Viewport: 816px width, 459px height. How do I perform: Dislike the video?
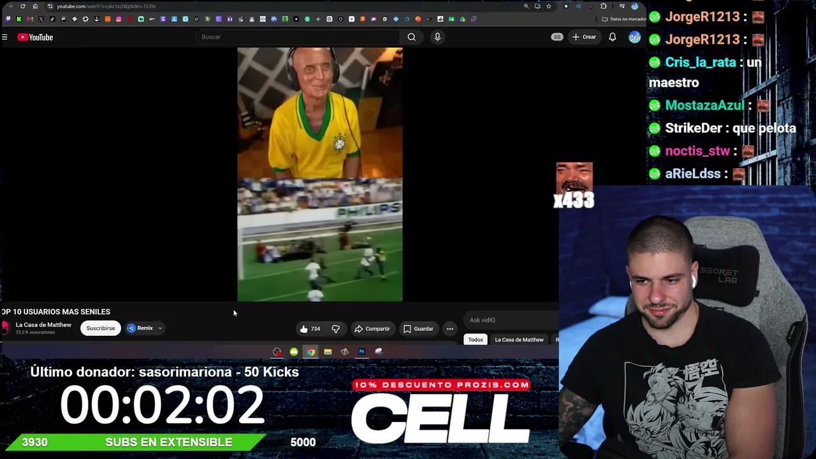(335, 329)
